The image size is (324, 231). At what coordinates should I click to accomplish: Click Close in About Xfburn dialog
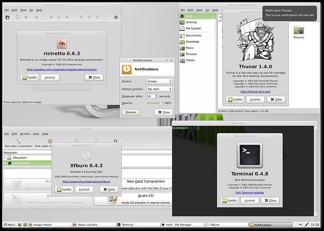tap(109, 190)
